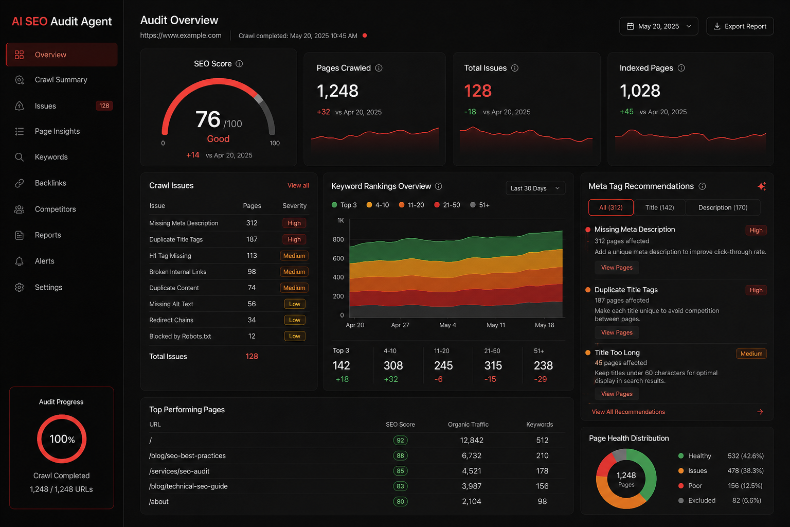790x527 pixels.
Task: Open Crawl Summary in sidebar
Action: (62, 80)
